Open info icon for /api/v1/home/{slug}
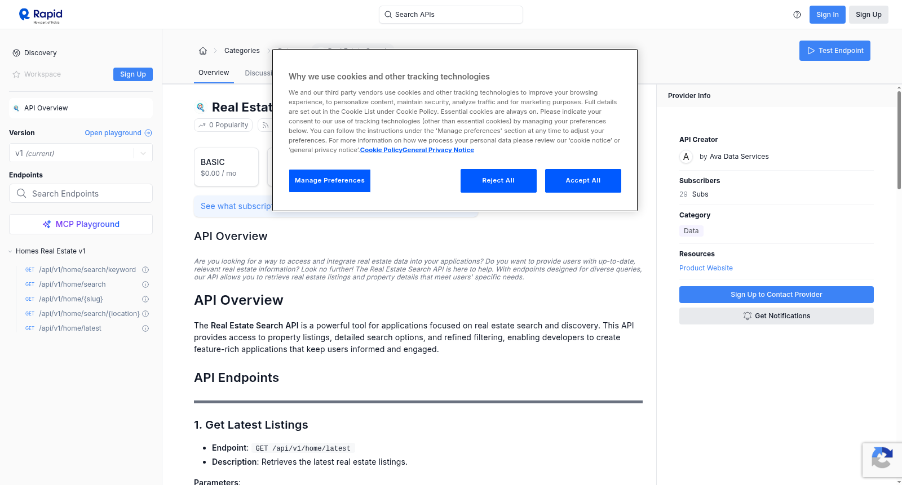 pyautogui.click(x=145, y=299)
